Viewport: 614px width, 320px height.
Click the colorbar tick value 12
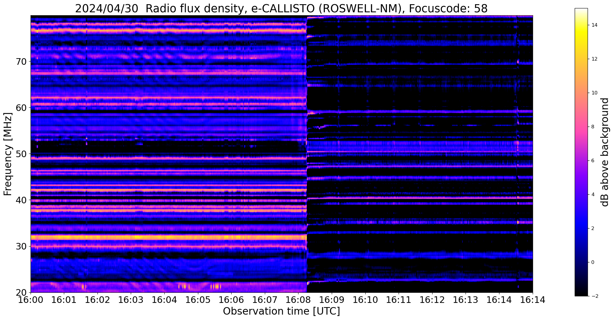pyautogui.click(x=594, y=59)
